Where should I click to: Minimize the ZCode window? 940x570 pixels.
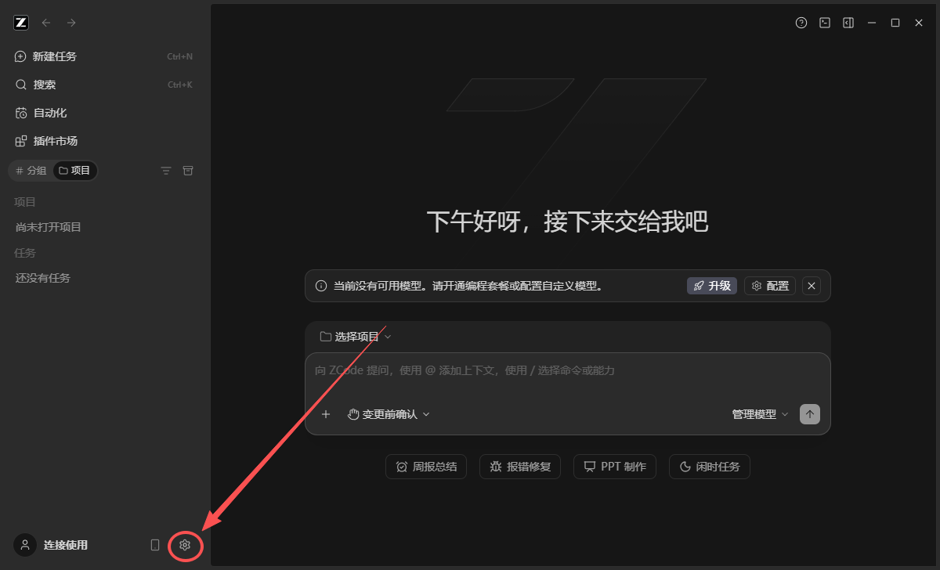coord(871,23)
